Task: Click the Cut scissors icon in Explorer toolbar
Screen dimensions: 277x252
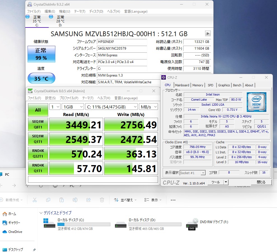Action: click(x=35, y=200)
